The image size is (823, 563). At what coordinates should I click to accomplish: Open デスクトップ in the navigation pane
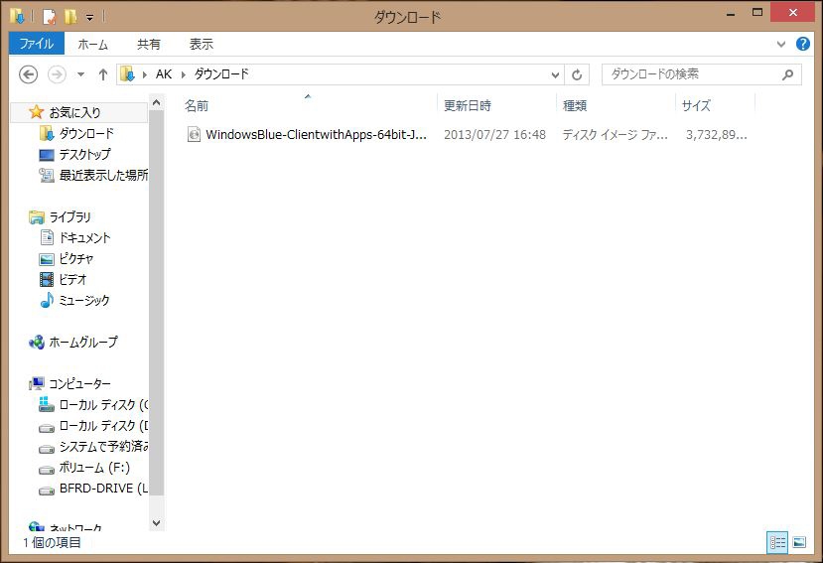tap(84, 155)
